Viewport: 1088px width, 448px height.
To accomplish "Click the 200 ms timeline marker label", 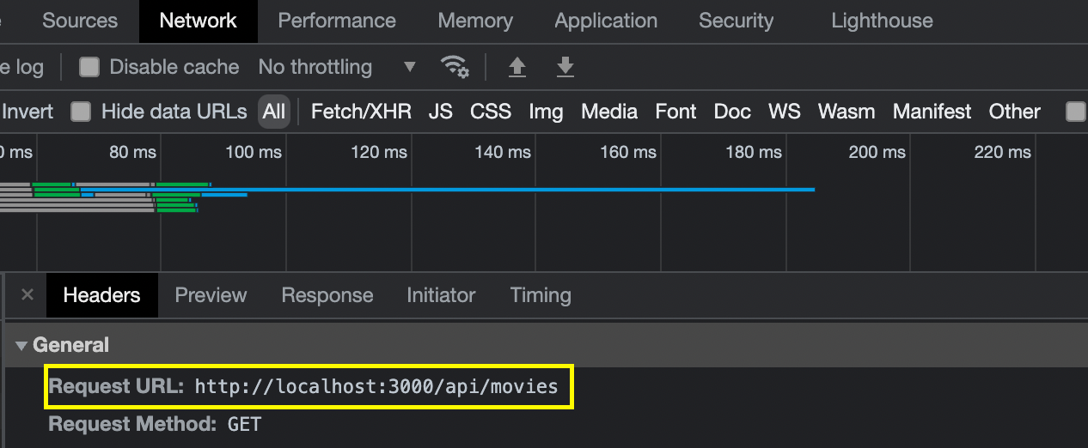I will tap(877, 153).
